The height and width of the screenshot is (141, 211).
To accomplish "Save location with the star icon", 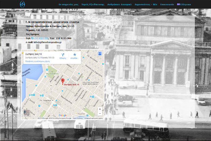I will pos(74,55).
